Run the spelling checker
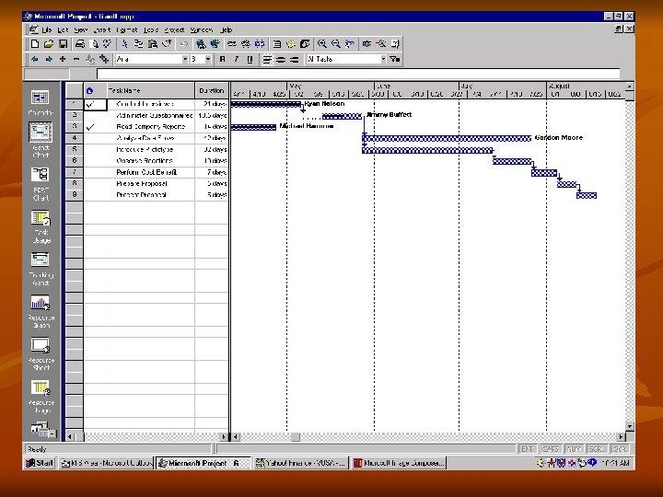Screen dimensions: 663x497 pos(108,44)
